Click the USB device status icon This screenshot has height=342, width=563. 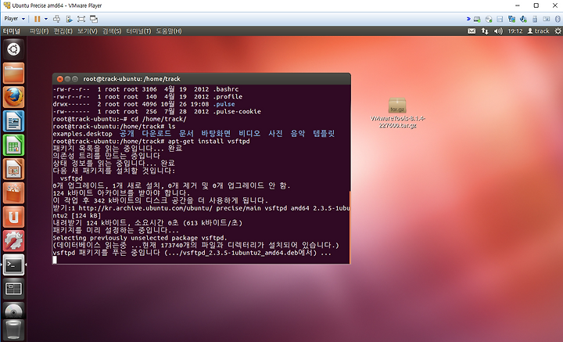click(x=535, y=19)
